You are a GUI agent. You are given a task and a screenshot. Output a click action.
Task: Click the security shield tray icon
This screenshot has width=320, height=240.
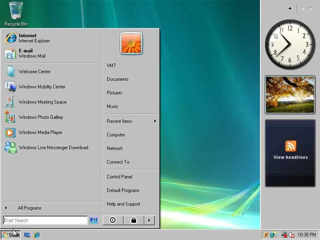pos(266,235)
